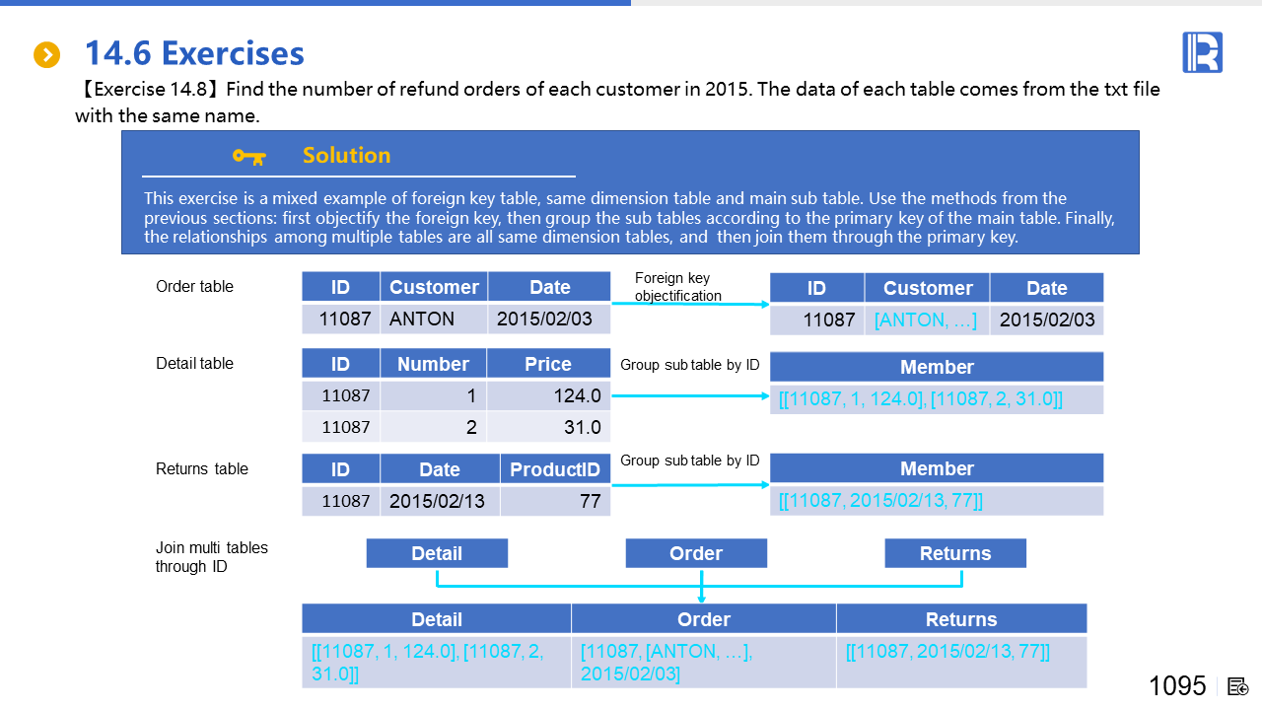Click the Price header in Detail table

(x=548, y=364)
